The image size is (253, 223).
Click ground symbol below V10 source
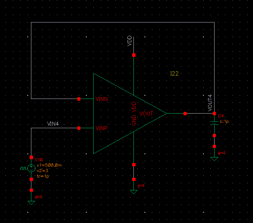(x=31, y=203)
